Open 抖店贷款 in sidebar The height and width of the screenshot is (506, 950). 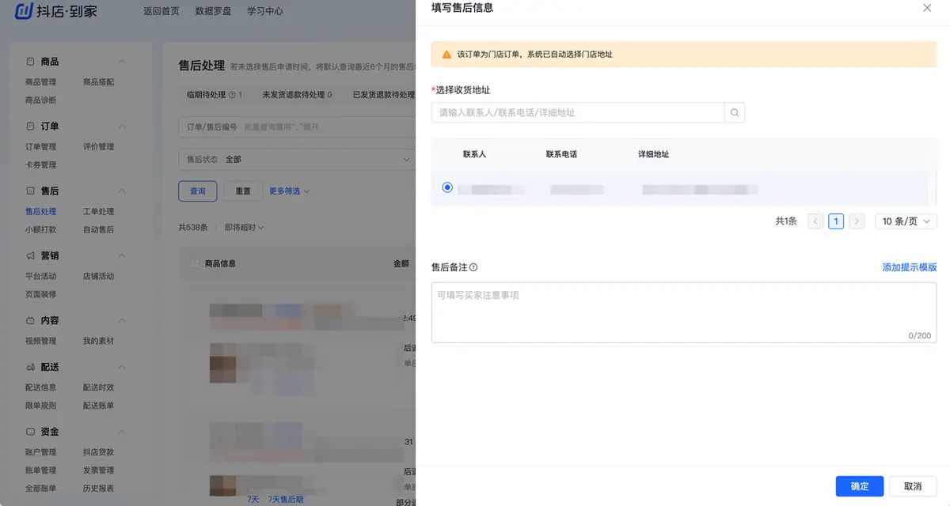click(x=99, y=453)
